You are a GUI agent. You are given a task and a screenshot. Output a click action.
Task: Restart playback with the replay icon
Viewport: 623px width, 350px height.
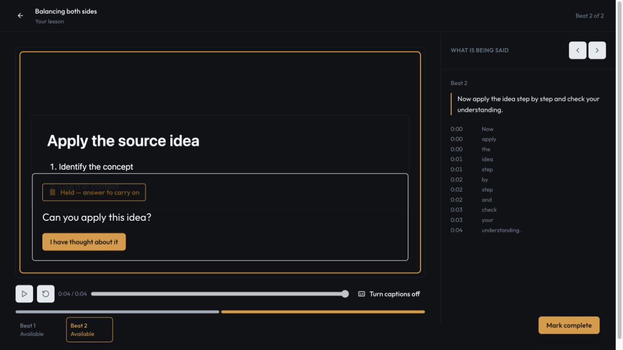click(x=46, y=294)
